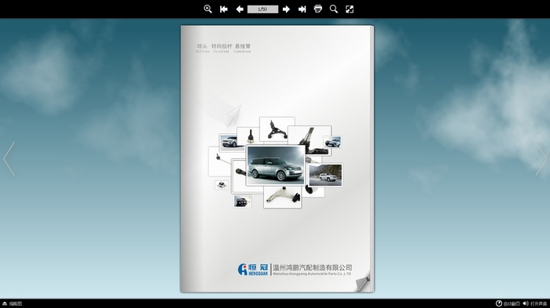Image resolution: width=550 pixels, height=308 pixels.
Task: Click the white SUV on mountain road photo
Action: pyautogui.click(x=325, y=175)
